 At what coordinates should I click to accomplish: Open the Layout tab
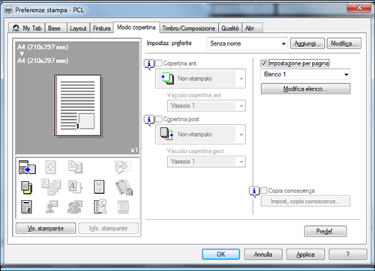click(78, 28)
